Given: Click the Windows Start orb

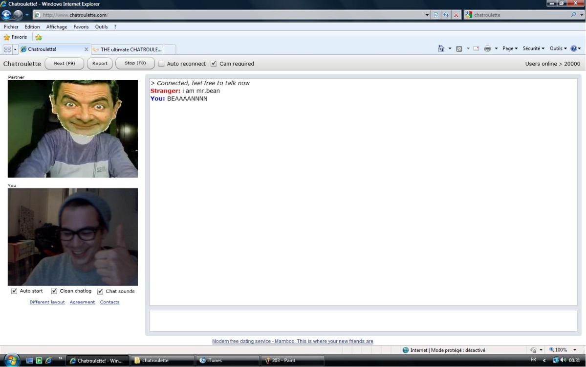Looking at the screenshot, I should pyautogui.click(x=12, y=360).
